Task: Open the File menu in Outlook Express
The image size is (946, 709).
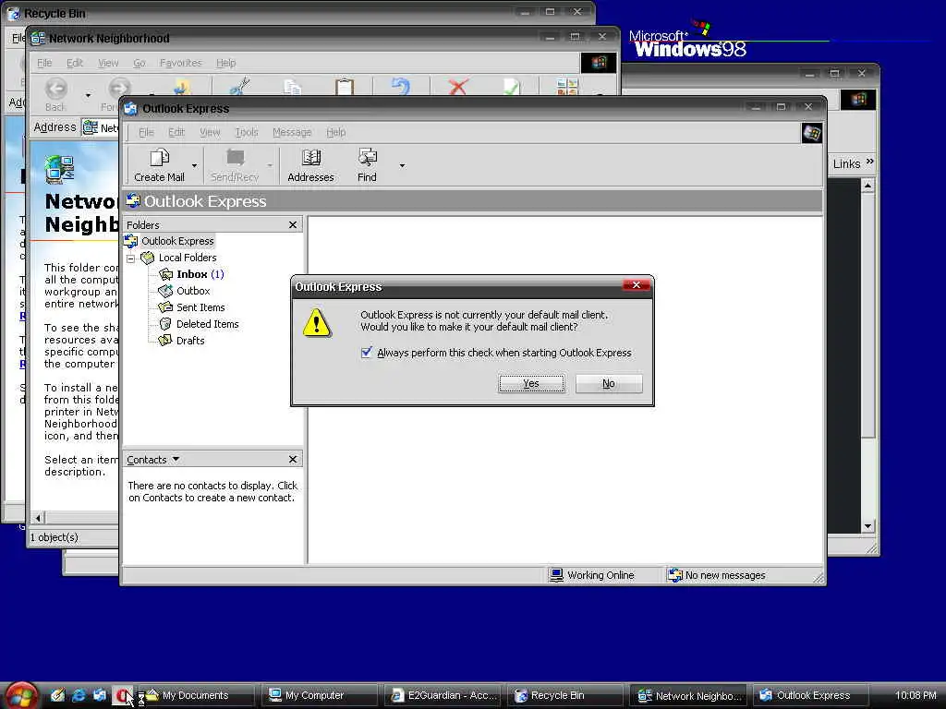Action: point(146,132)
